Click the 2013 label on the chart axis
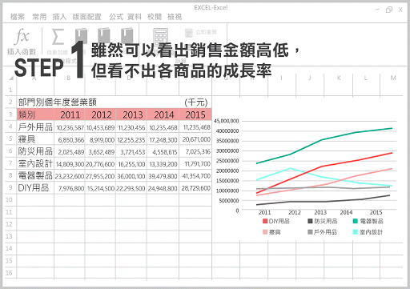The width and height of the screenshot is (410, 289). 320,212
